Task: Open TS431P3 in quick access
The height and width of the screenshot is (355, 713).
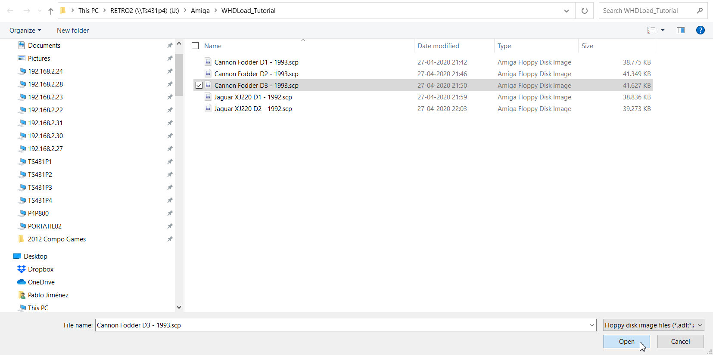Action: [x=40, y=188]
